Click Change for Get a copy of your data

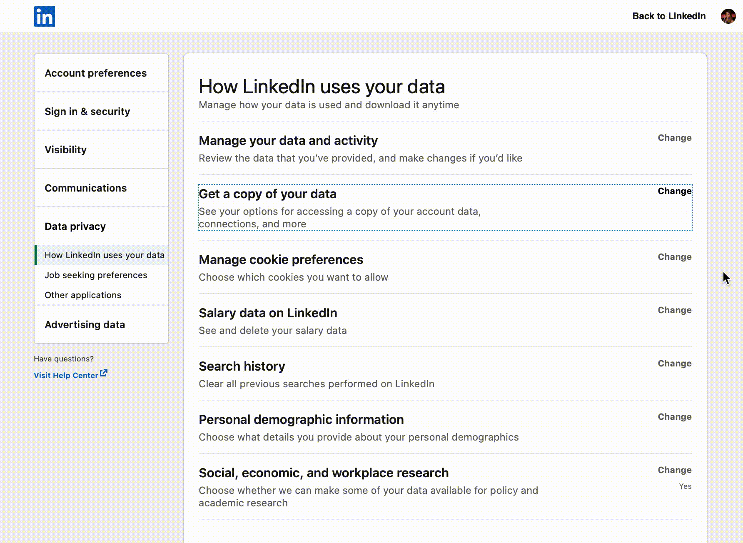coord(675,191)
